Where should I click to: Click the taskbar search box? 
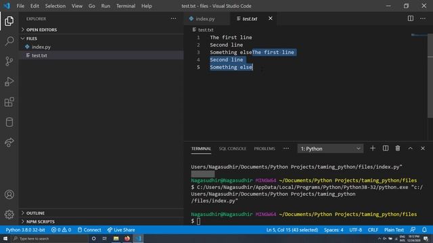50,238
